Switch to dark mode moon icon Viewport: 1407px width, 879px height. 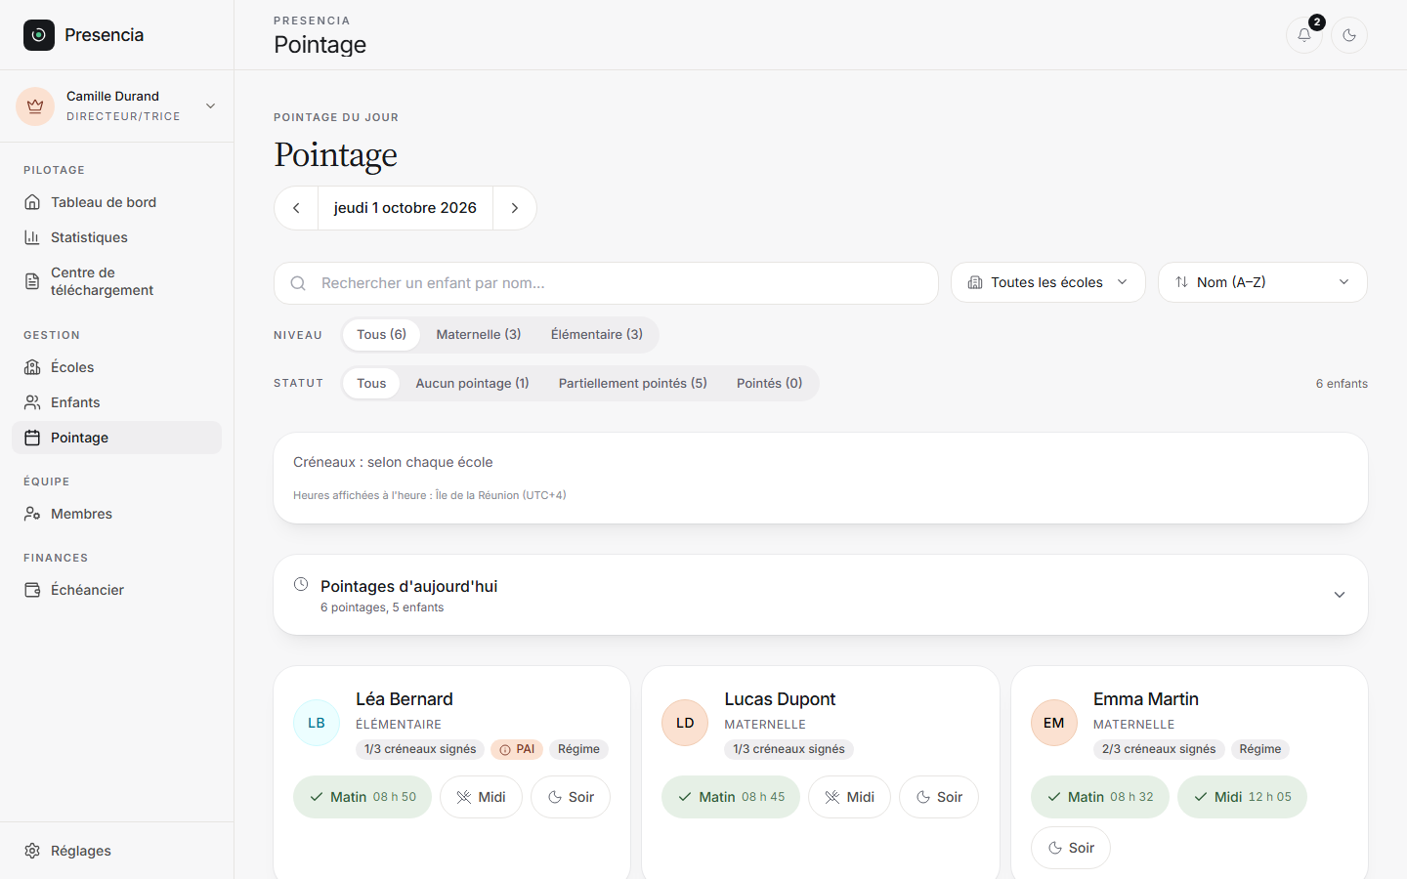click(1349, 35)
